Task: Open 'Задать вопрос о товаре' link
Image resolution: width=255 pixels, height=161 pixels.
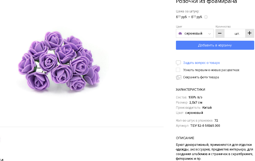Action: click(x=202, y=63)
